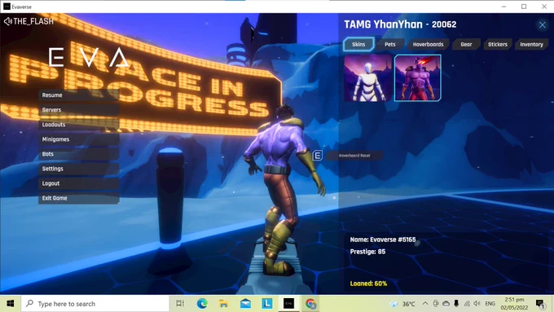Click the taskbar search box
The width and height of the screenshot is (554, 312).
click(x=95, y=304)
